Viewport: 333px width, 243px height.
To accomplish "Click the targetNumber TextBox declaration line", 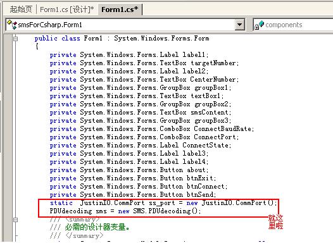I will pos(144,63).
